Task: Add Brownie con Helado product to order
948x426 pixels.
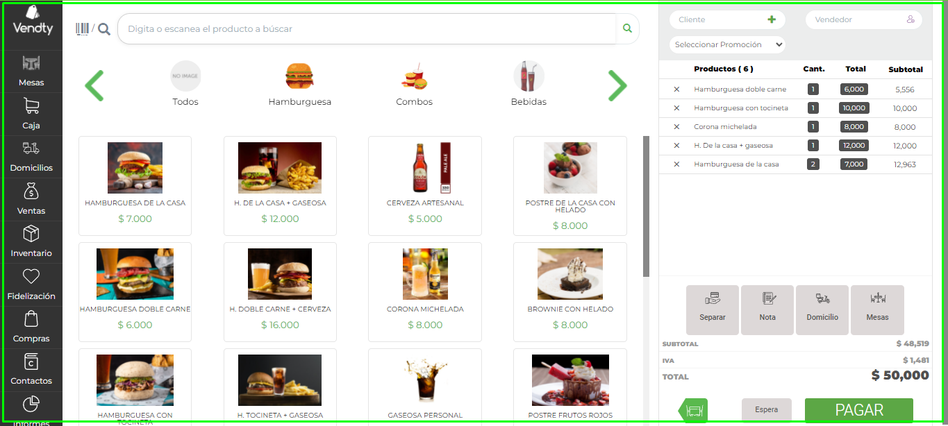Action: pyautogui.click(x=570, y=292)
